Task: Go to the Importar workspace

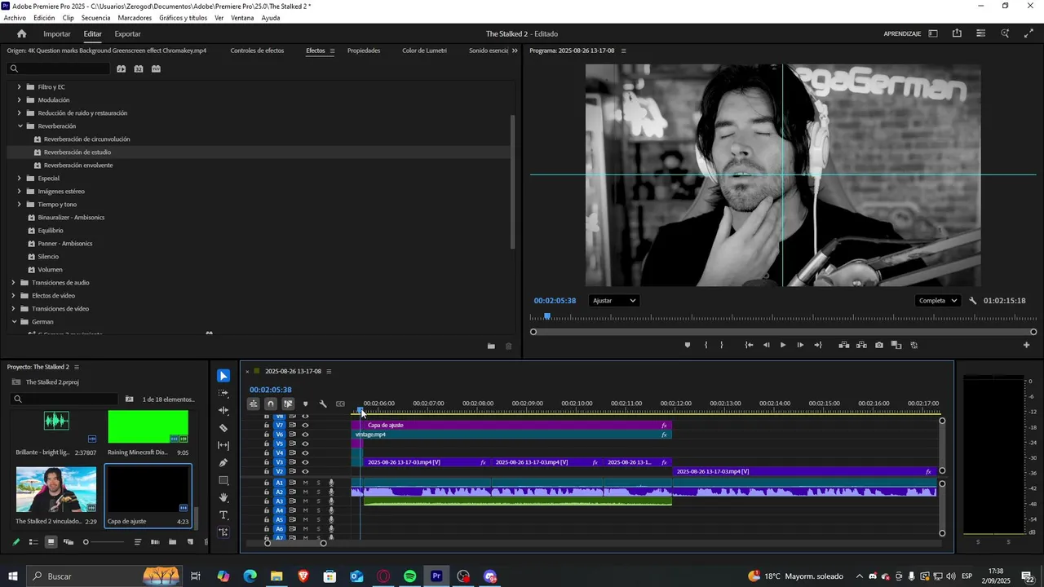Action: pyautogui.click(x=57, y=34)
